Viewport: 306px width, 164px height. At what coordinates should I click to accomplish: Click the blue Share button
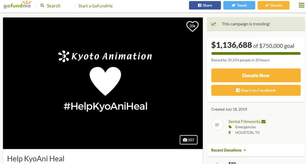tap(205, 5)
